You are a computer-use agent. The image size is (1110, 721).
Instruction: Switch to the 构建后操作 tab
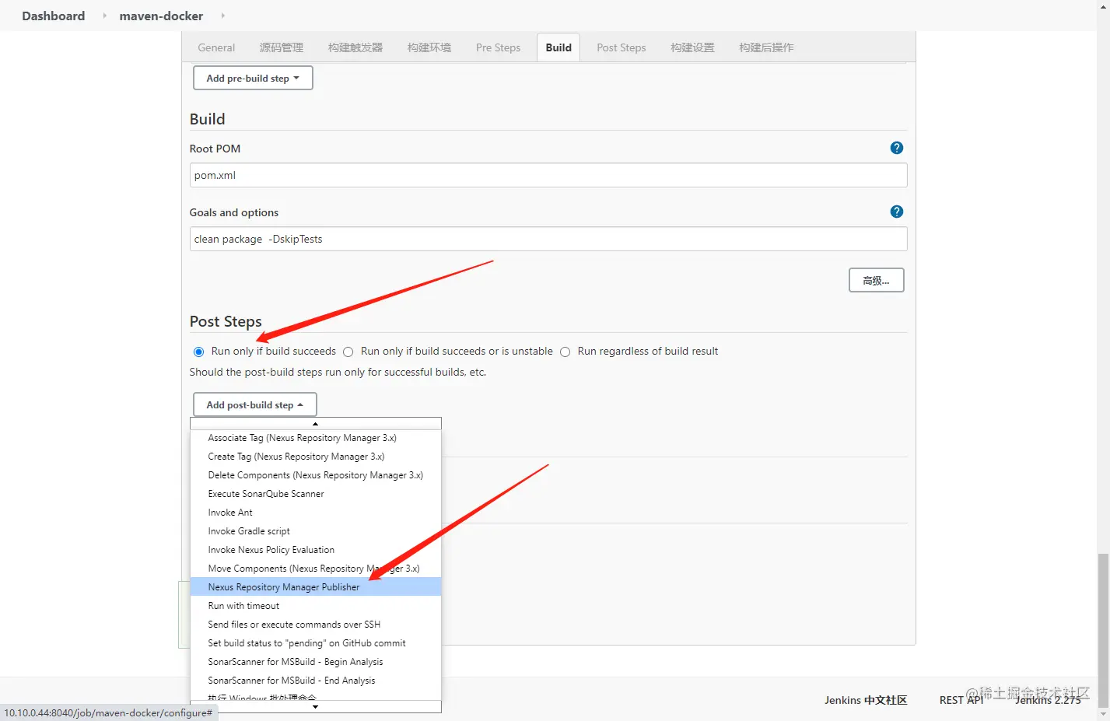766,47
